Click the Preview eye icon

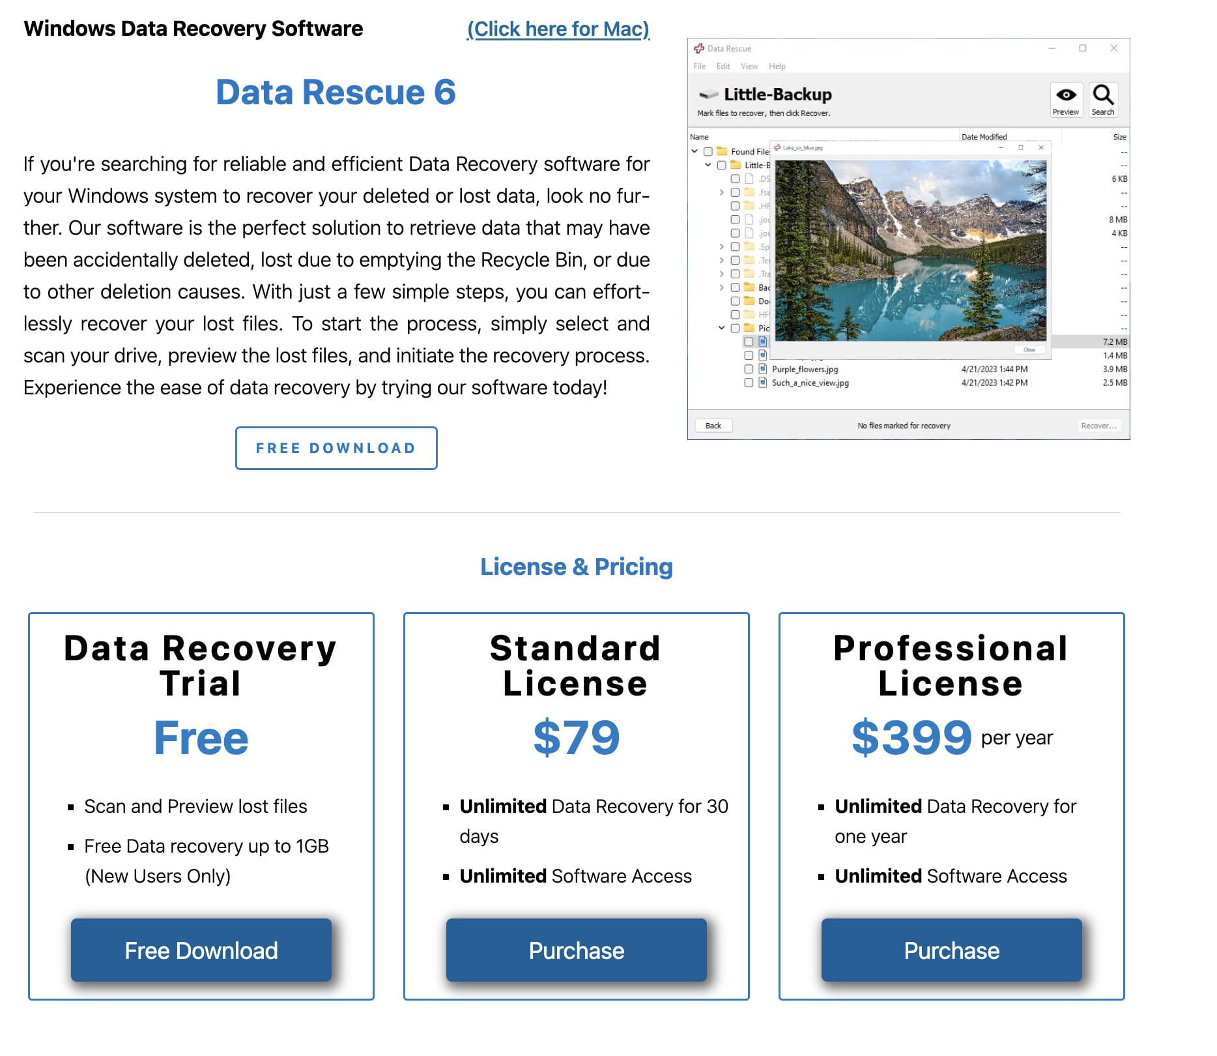click(x=1066, y=95)
